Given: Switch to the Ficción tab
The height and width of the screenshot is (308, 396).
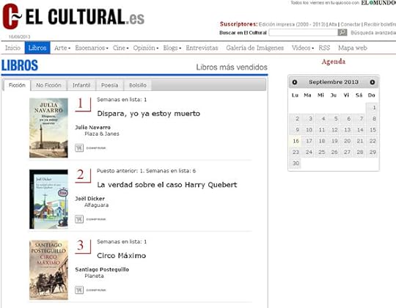Looking at the screenshot, I should (17, 85).
